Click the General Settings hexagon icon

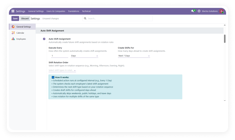pos(13,26)
